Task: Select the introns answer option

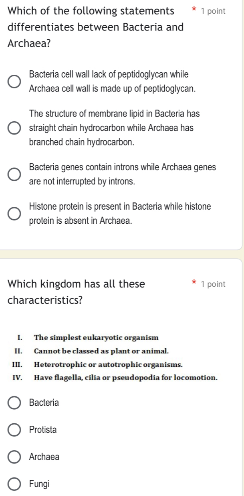Action: (x=13, y=174)
